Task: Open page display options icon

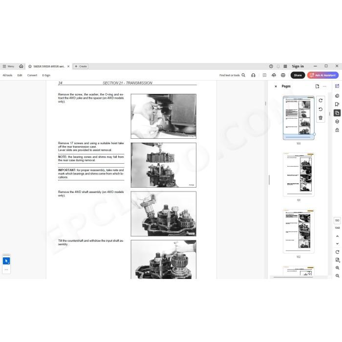Action: [337, 260]
